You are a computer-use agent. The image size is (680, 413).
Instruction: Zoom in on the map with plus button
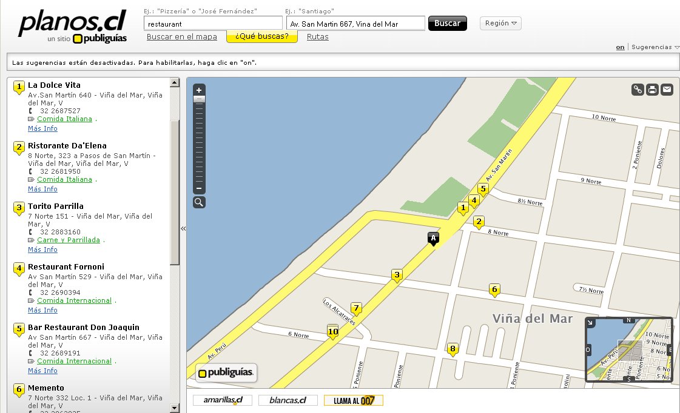pyautogui.click(x=199, y=90)
